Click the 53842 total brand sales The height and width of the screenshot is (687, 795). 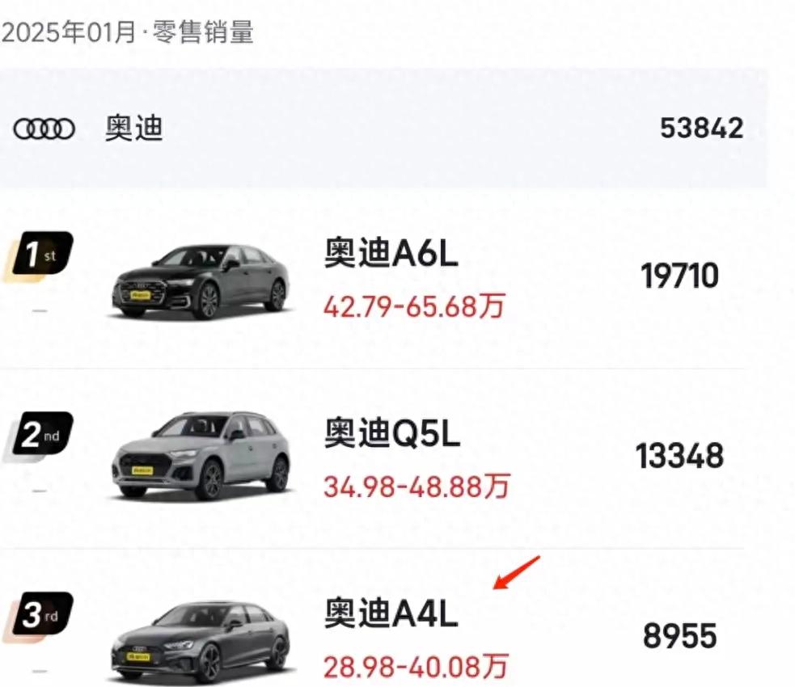(701, 129)
